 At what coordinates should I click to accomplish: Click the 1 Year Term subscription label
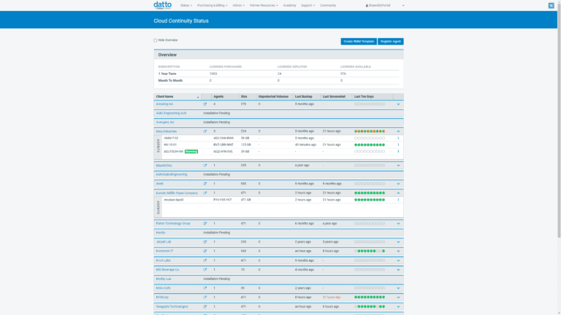[167, 74]
